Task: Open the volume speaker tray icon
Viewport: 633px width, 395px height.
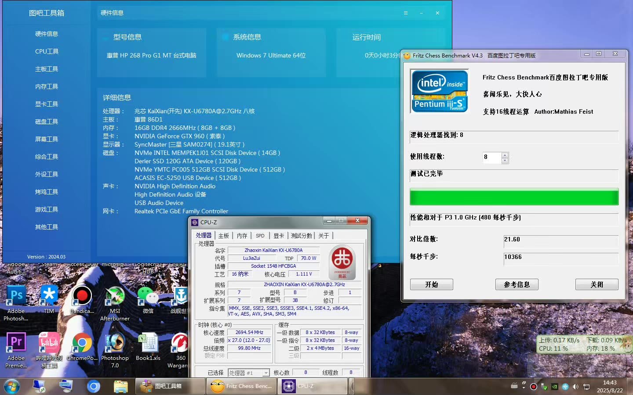Action: click(x=575, y=387)
